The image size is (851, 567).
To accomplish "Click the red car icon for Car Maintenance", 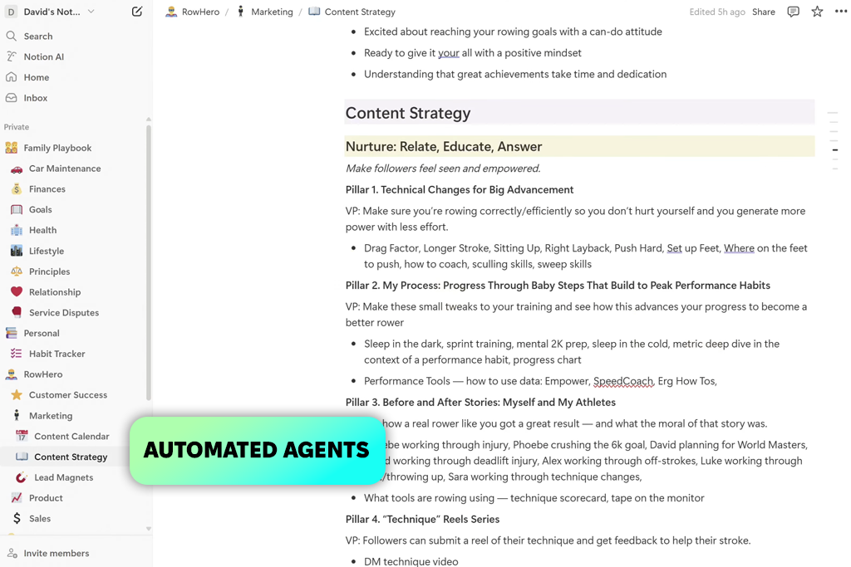I will click(x=17, y=169).
